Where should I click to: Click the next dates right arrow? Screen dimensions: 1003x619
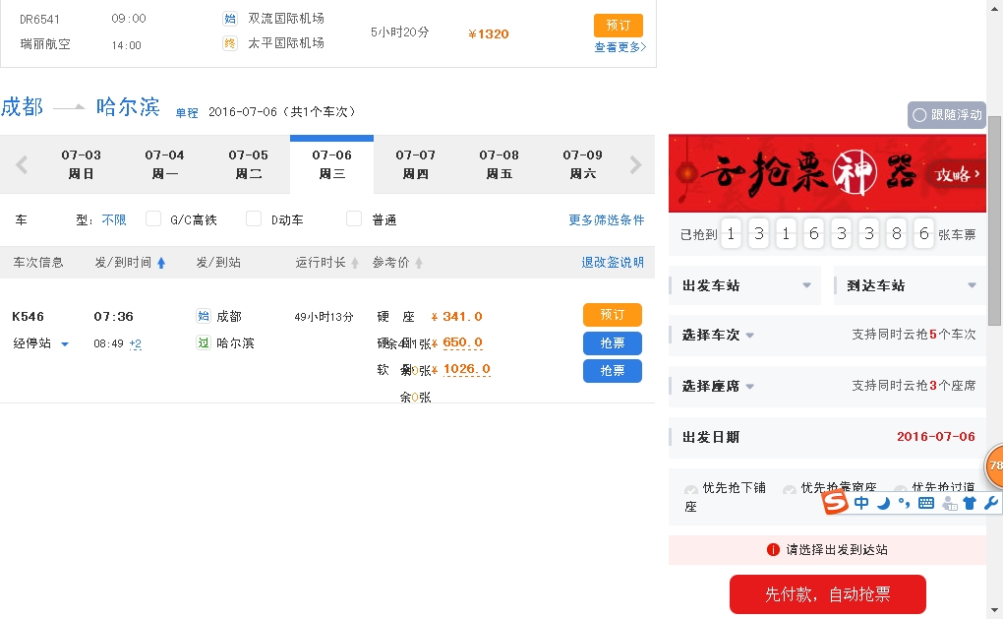635,165
